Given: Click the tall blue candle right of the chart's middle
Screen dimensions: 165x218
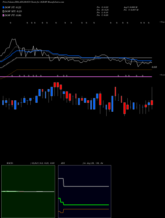Looking at the screenshot, I should (x=112, y=104).
